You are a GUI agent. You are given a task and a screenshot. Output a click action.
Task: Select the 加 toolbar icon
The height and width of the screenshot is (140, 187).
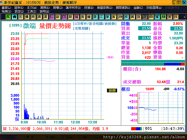click(x=21, y=17)
